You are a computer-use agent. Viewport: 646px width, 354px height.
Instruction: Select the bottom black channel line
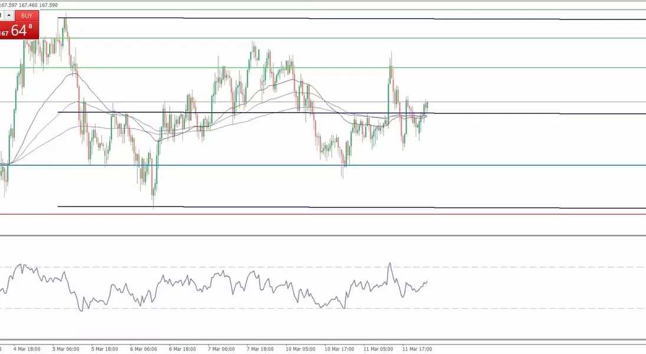pyautogui.click(x=354, y=208)
